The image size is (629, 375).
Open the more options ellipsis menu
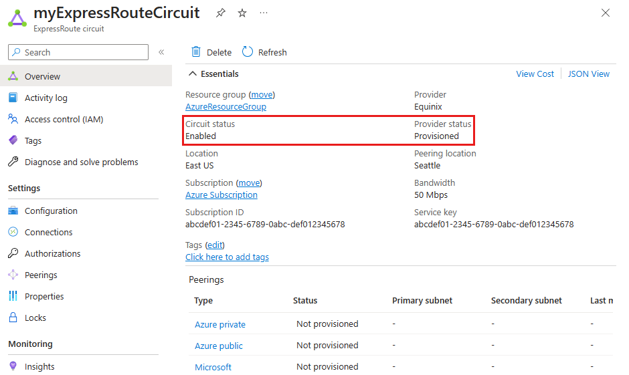point(264,13)
